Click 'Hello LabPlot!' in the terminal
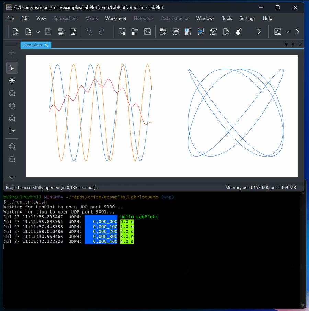The height and width of the screenshot is (311, 309). [x=139, y=217]
